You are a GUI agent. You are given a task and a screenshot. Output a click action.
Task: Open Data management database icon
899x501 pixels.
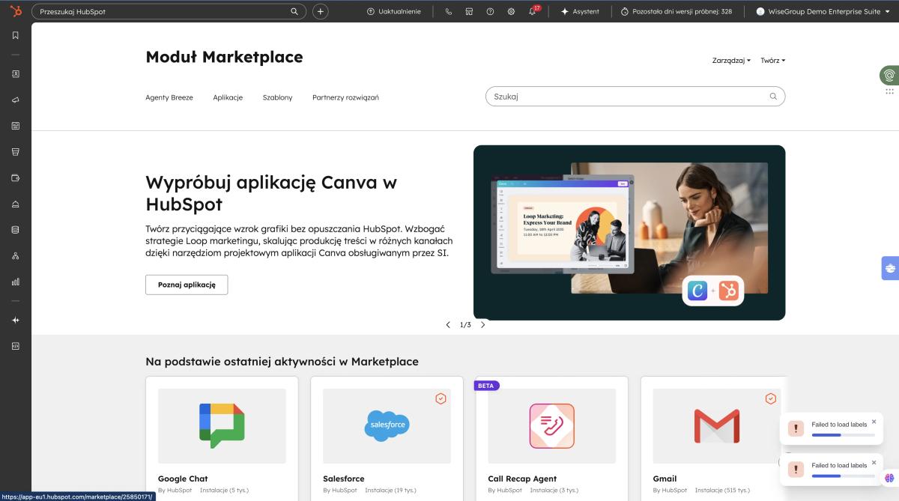pos(16,230)
